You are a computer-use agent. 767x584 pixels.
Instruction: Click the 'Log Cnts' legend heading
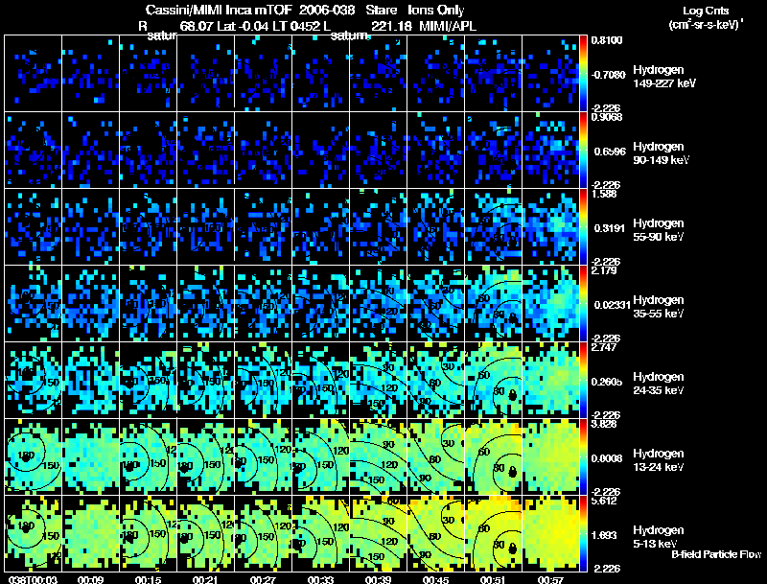click(706, 12)
